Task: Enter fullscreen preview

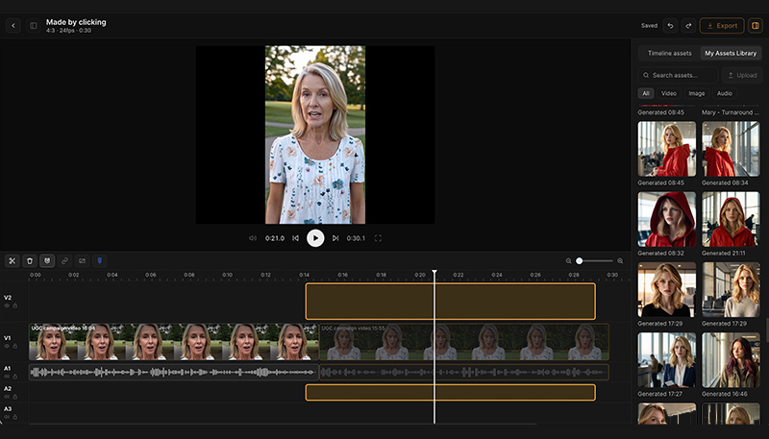Action: click(378, 238)
